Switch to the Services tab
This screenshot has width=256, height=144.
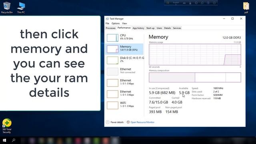coord(177,28)
